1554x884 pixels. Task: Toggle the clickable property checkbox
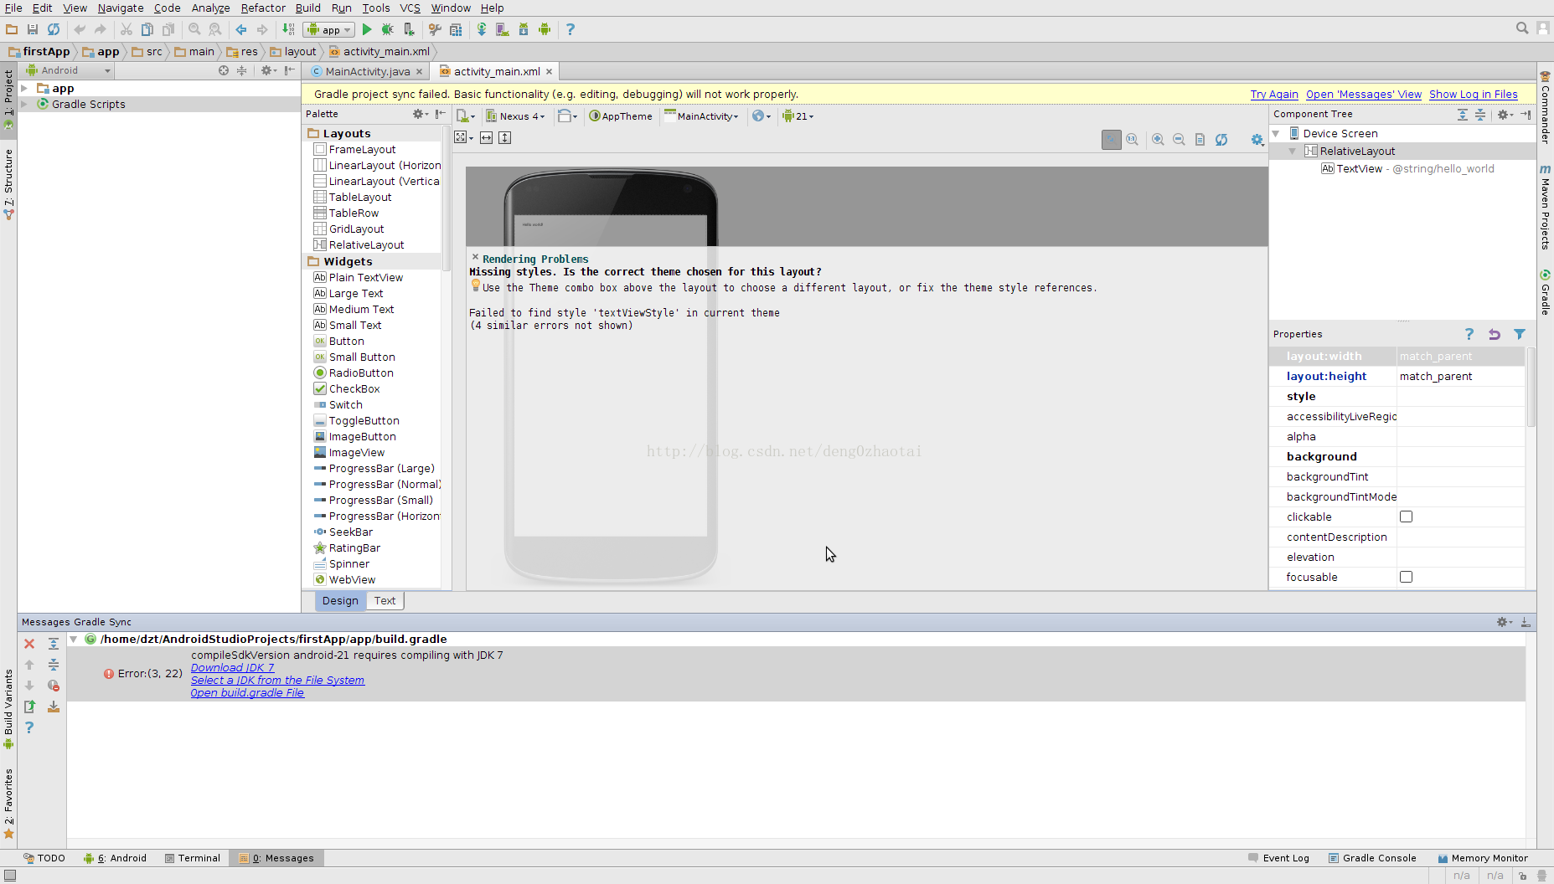(x=1406, y=517)
